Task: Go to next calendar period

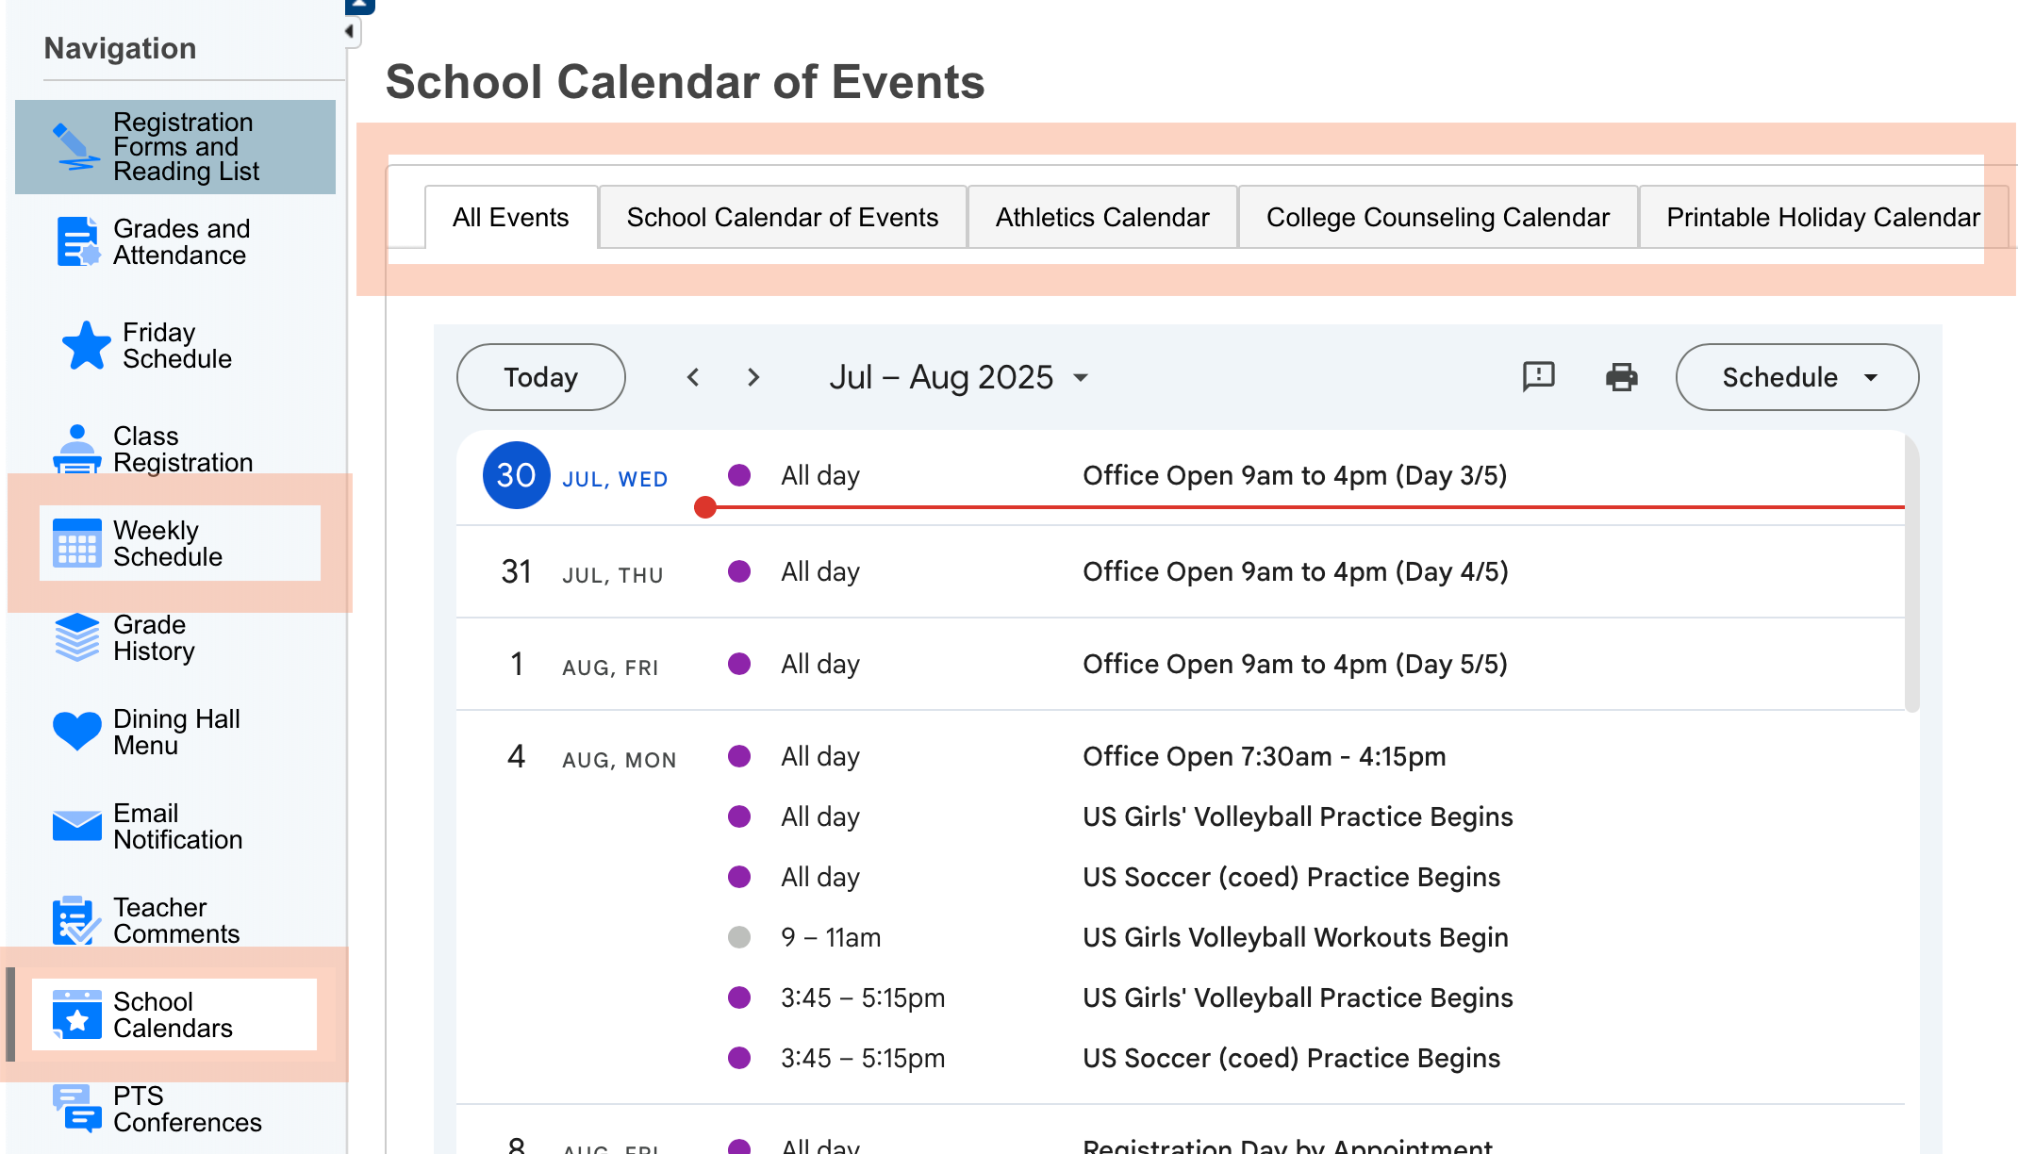Action: click(753, 377)
